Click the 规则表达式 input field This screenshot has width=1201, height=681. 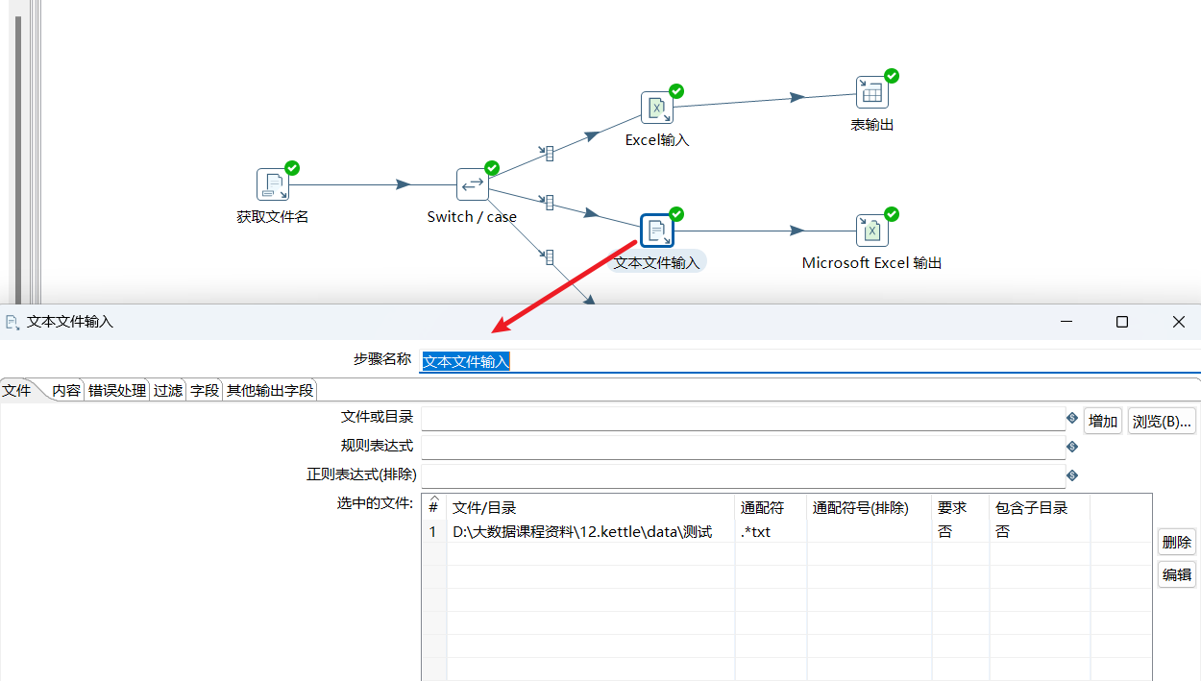point(744,448)
